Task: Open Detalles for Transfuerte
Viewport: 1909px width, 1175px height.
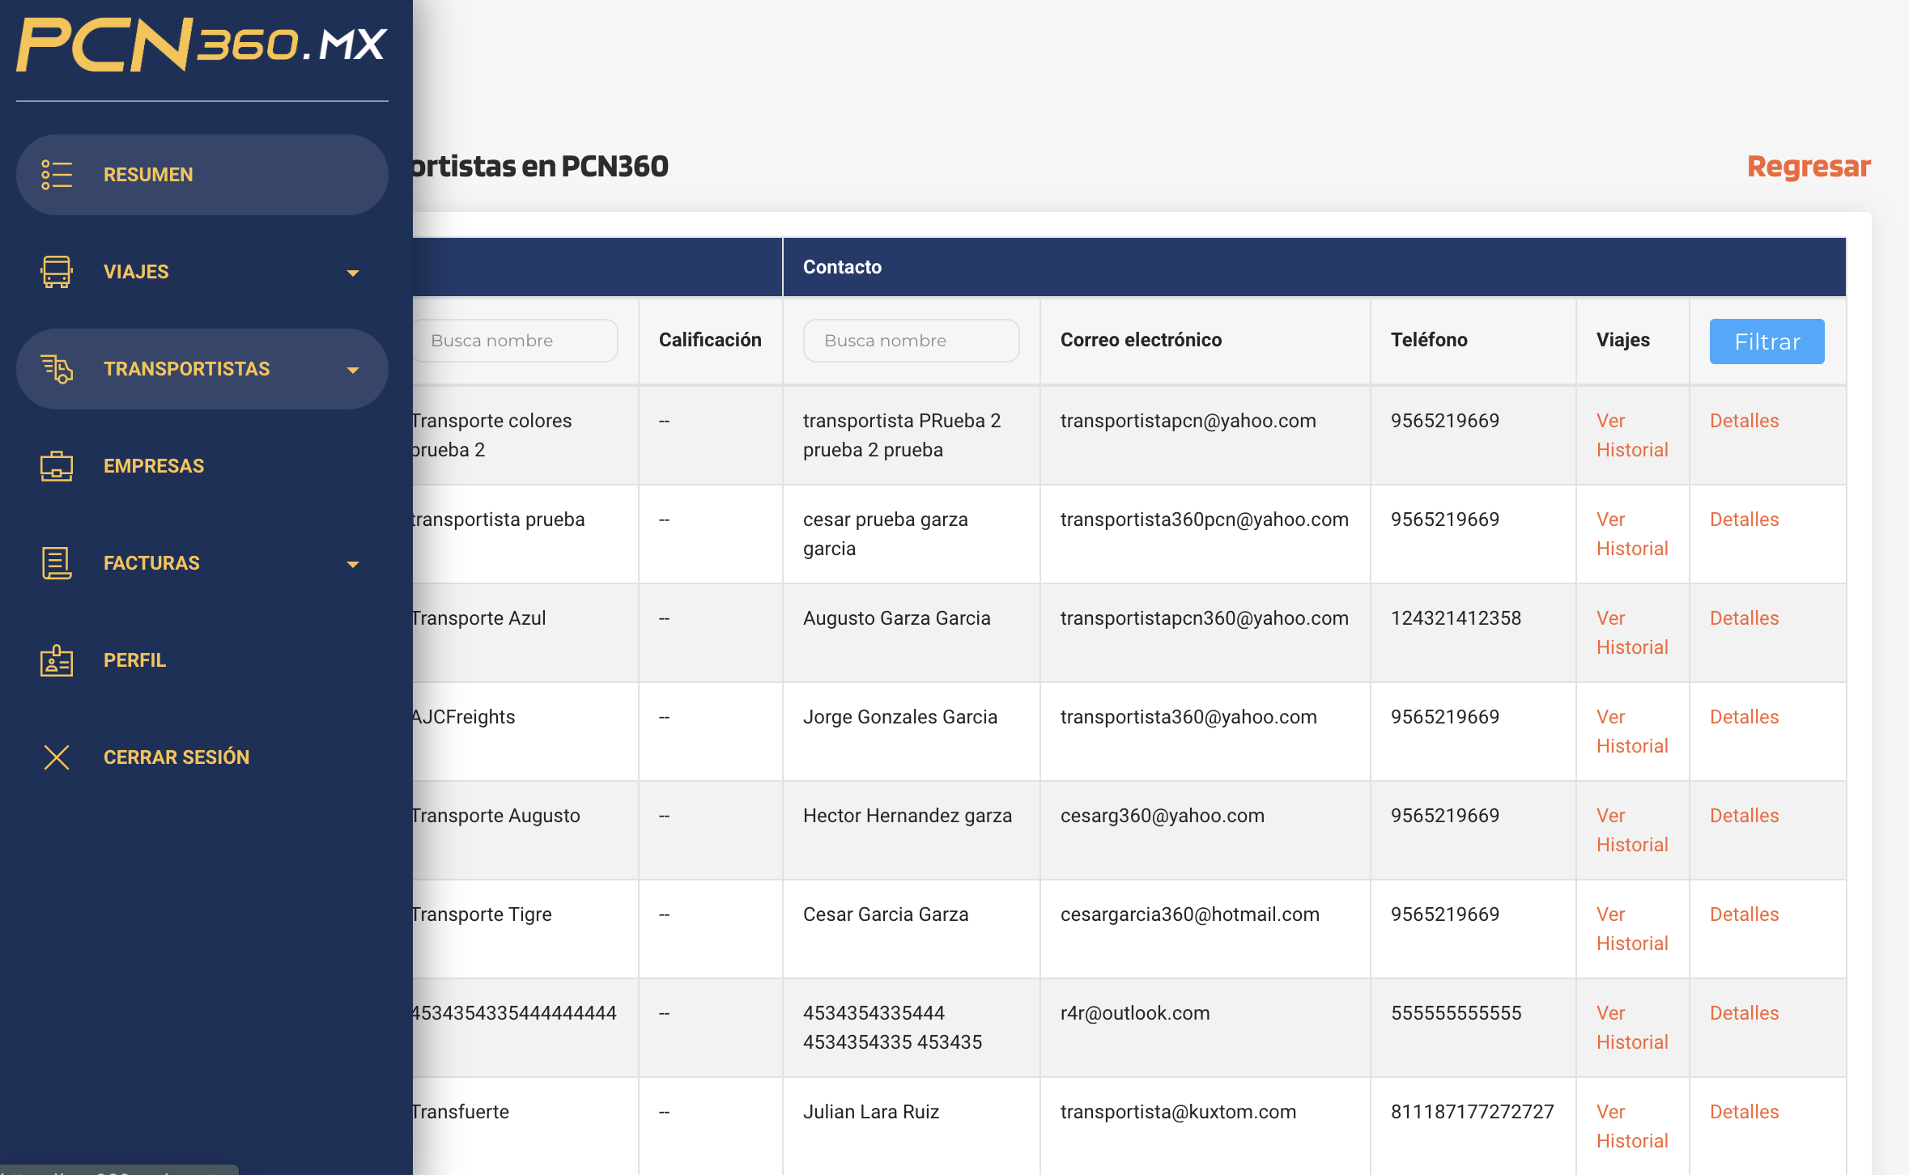Action: [x=1744, y=1112]
